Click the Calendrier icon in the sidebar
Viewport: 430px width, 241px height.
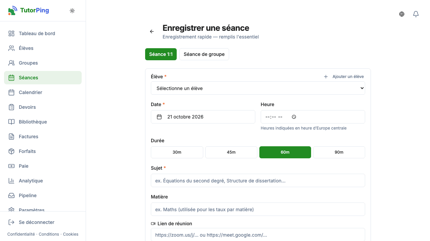point(11,92)
